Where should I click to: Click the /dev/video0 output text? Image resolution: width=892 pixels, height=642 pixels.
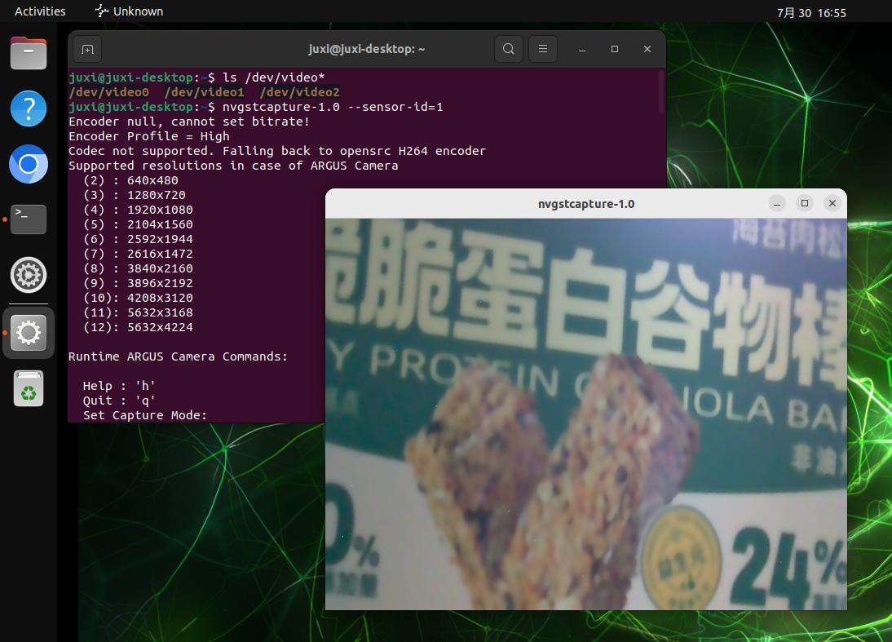(x=108, y=92)
